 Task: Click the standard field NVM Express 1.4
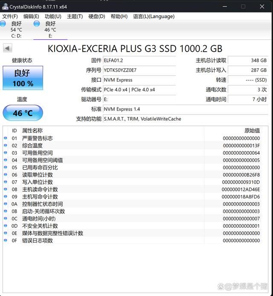185,109
